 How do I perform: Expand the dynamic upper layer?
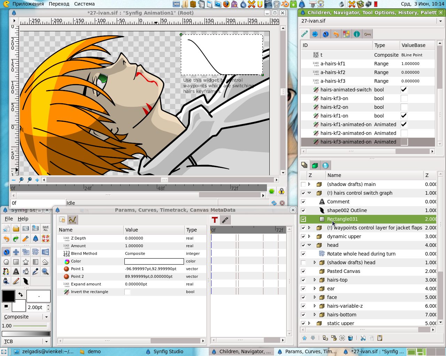(309, 236)
